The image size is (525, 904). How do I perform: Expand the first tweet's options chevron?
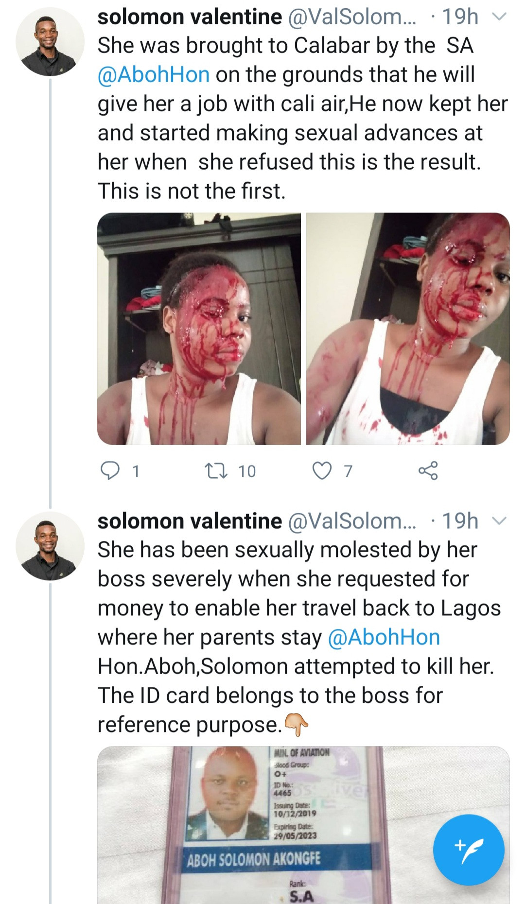tap(499, 17)
